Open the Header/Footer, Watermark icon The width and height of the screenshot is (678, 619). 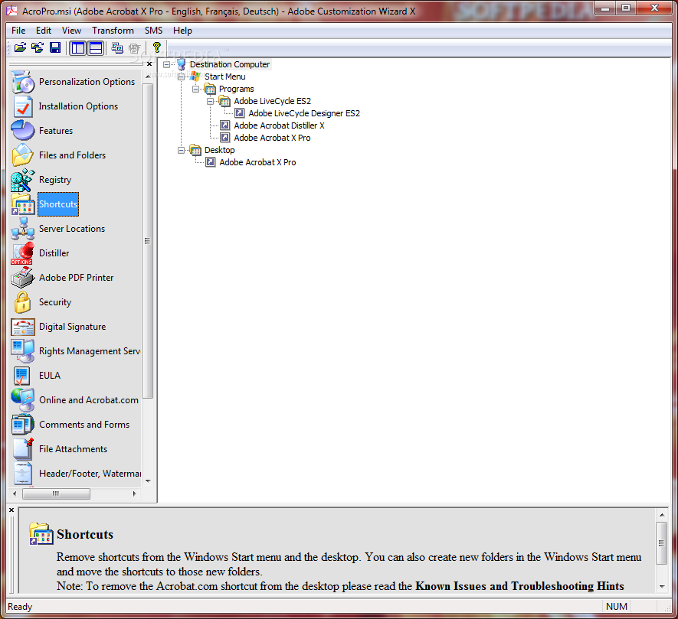coord(23,474)
